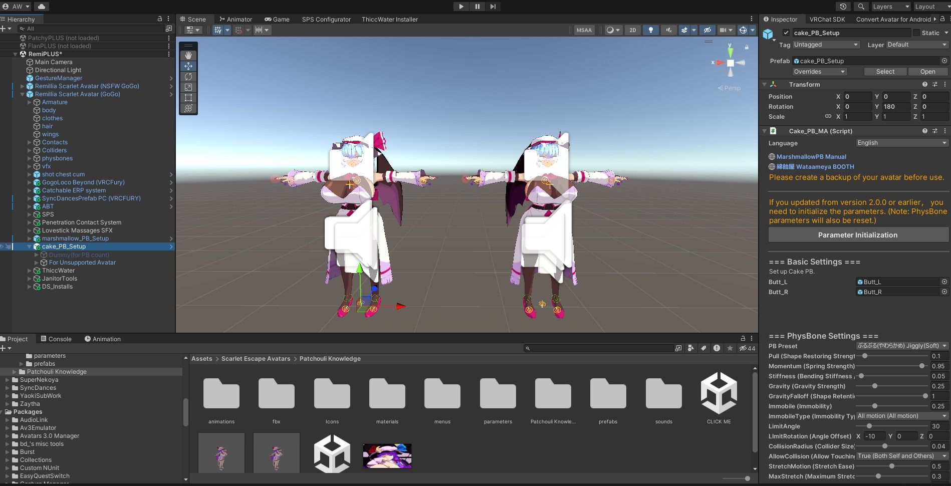The width and height of the screenshot is (951, 486).
Task: Open the Scene draw mode sphere icon
Action: point(610,30)
